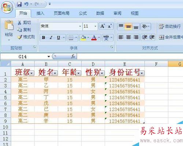Undo the last action

click(x=26, y=4)
